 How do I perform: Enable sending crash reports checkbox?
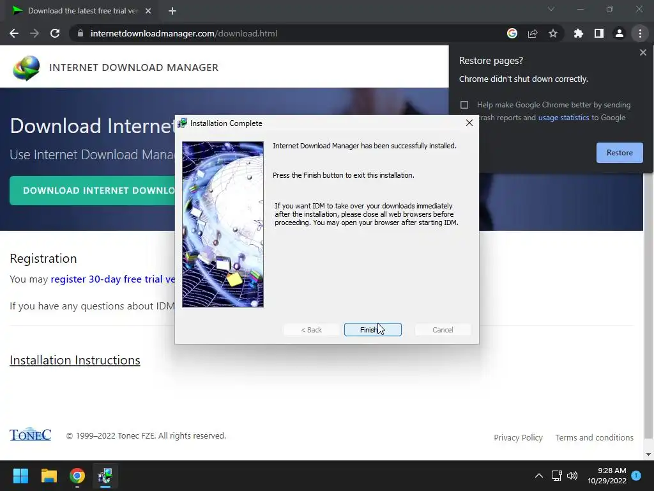[464, 104]
